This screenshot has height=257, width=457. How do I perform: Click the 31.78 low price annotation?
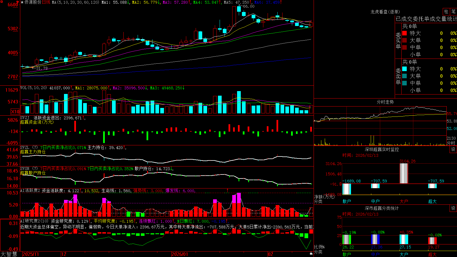[x=42, y=68]
